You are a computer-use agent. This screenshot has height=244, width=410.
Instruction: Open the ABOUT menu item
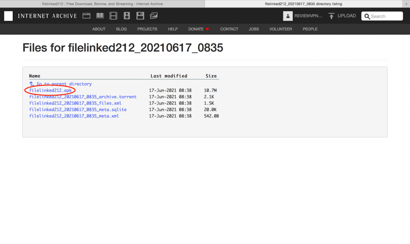98,29
